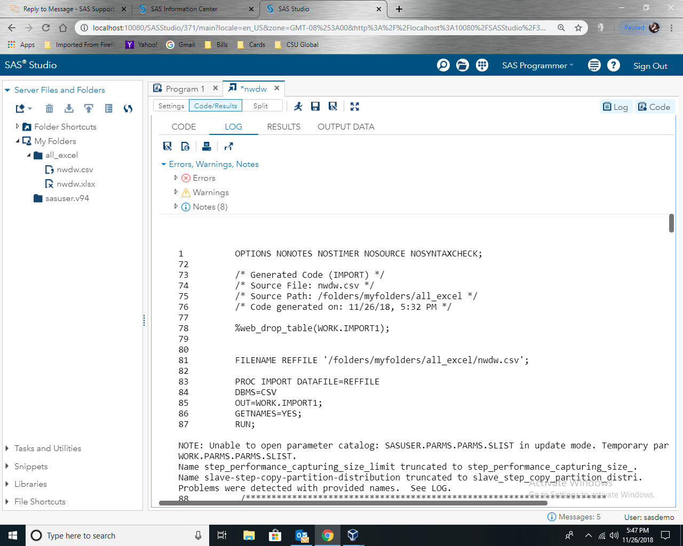Switch to the RESULTS tab
This screenshot has height=546, width=683.
click(283, 127)
